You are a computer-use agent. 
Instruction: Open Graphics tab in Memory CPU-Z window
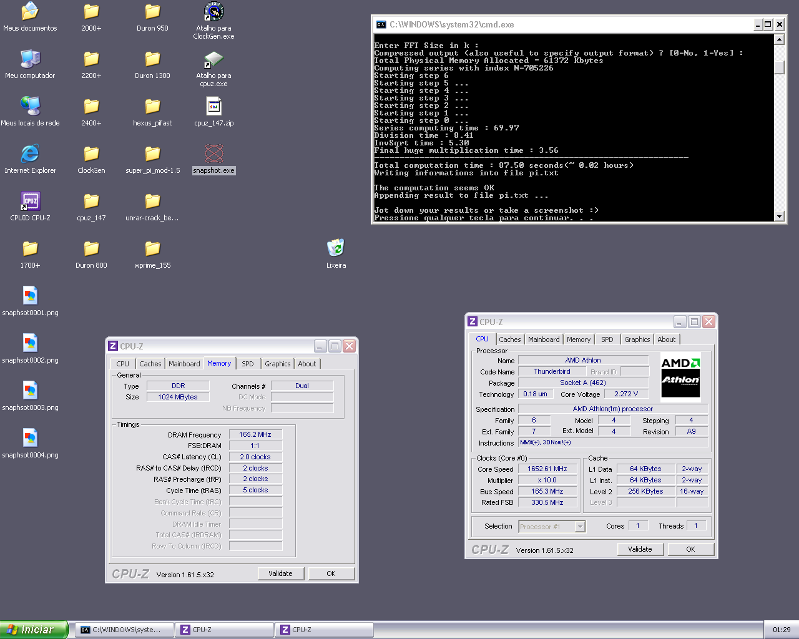pos(278,364)
